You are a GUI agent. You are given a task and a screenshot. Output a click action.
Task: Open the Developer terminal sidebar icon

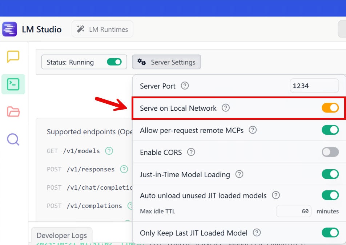pos(13,84)
